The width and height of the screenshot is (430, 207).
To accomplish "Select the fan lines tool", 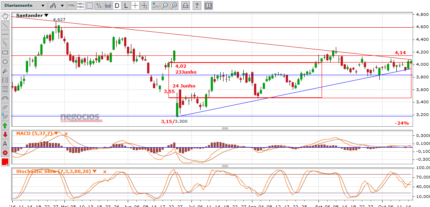I will 5,70.
